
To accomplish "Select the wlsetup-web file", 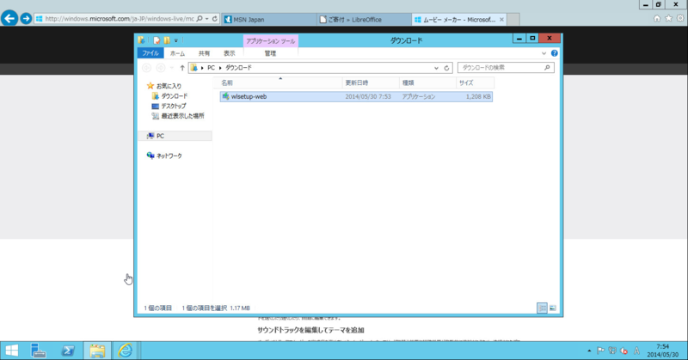I will (x=356, y=96).
